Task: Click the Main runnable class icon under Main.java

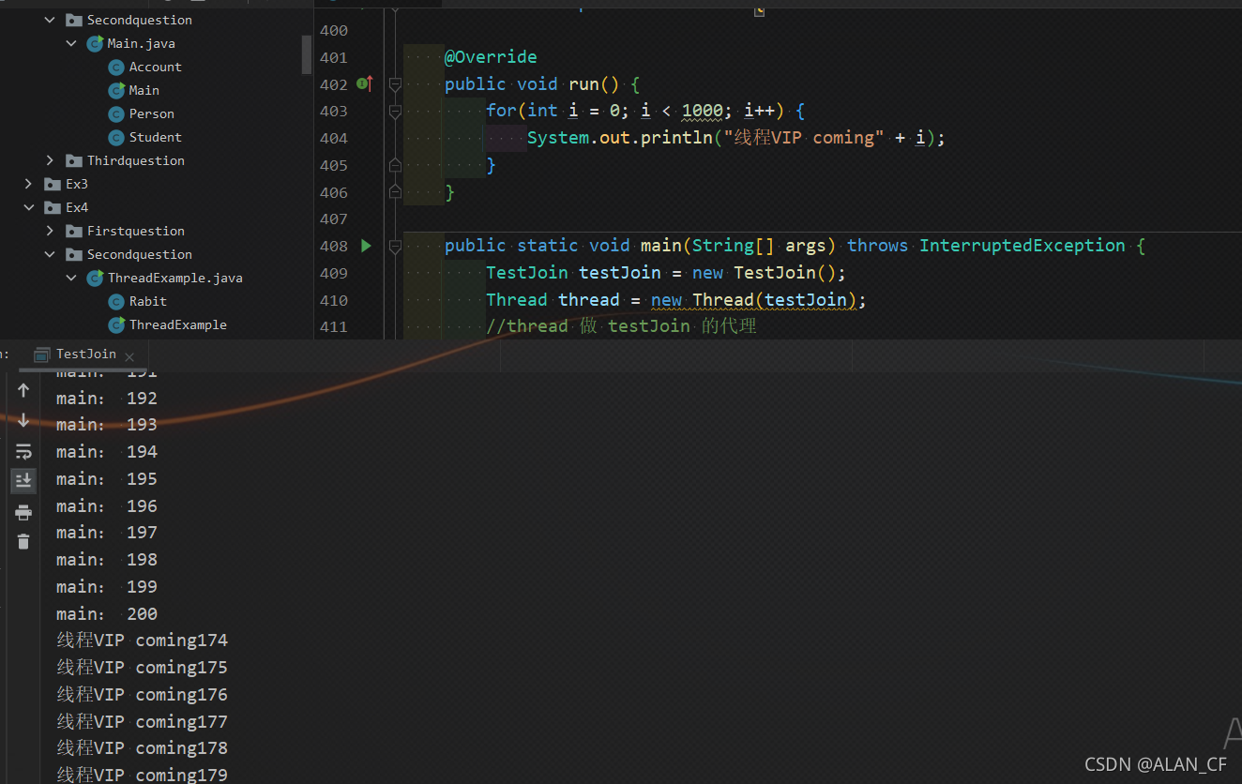Action: click(x=116, y=90)
